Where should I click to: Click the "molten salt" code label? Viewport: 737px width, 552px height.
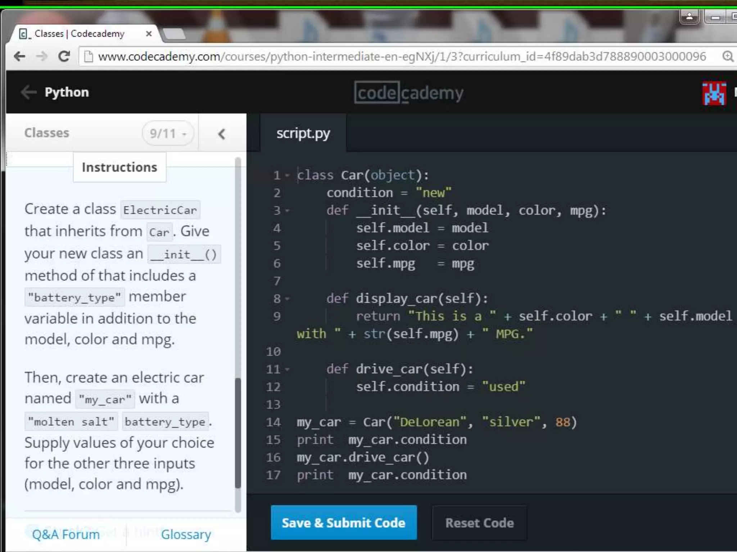[x=71, y=421]
